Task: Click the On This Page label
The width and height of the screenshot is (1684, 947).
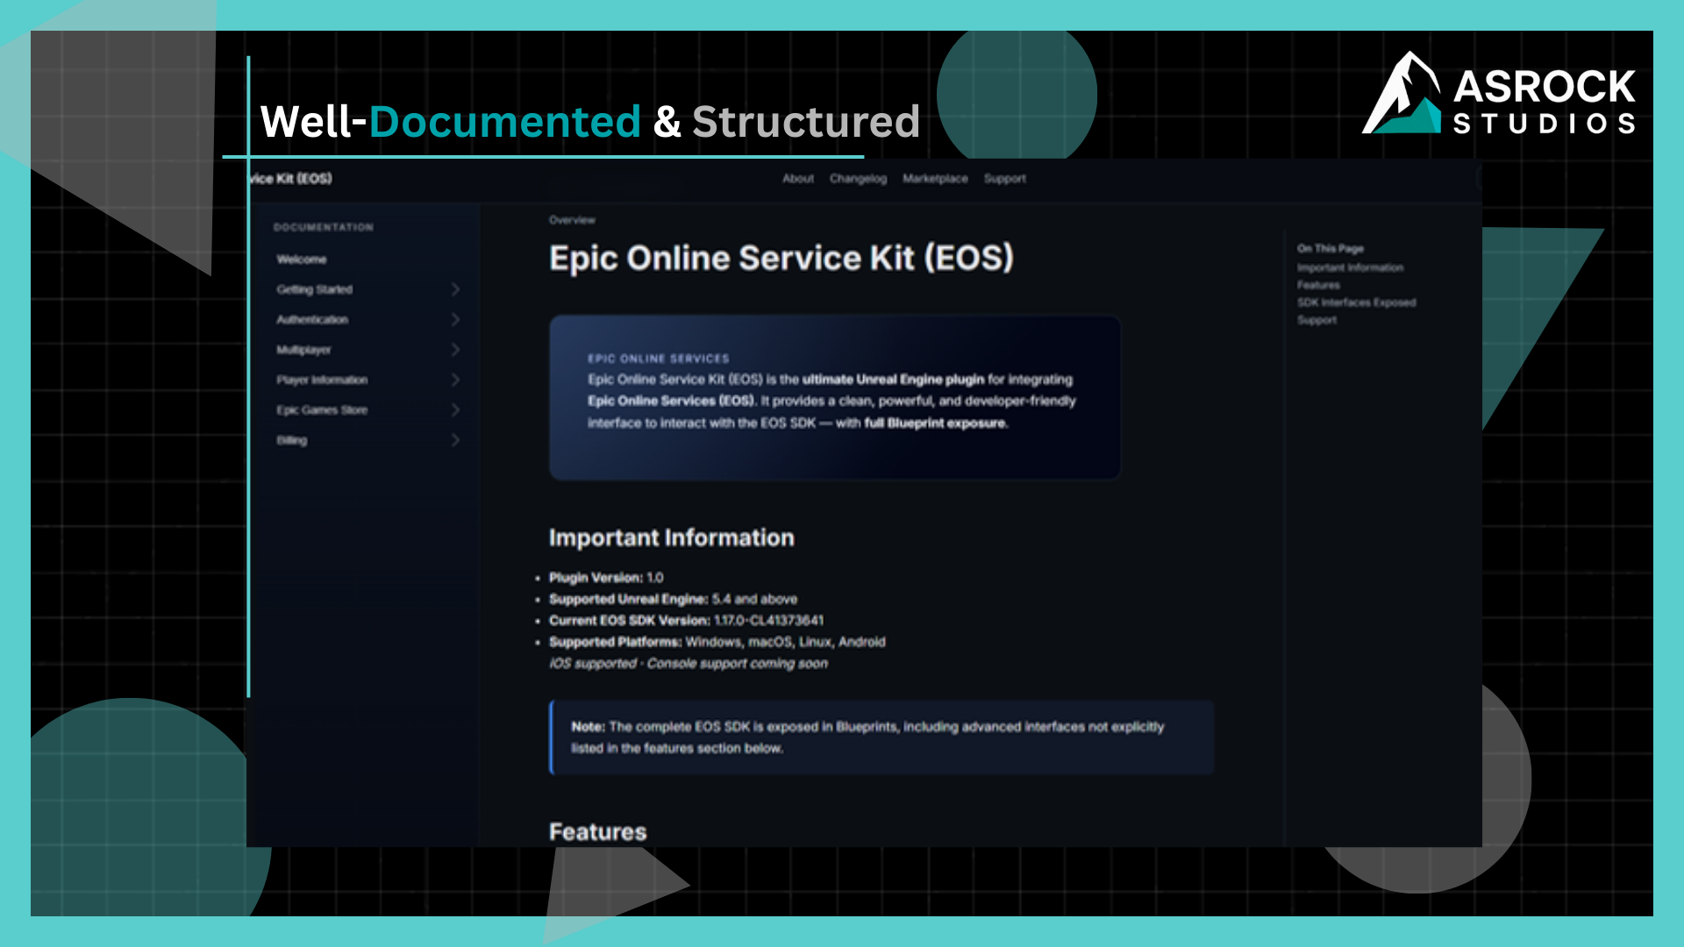Action: point(1331,249)
